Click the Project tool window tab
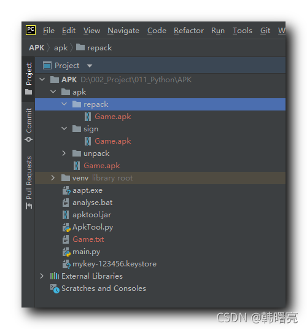Image resolution: width=307 pixels, height=329 pixels. (28, 79)
